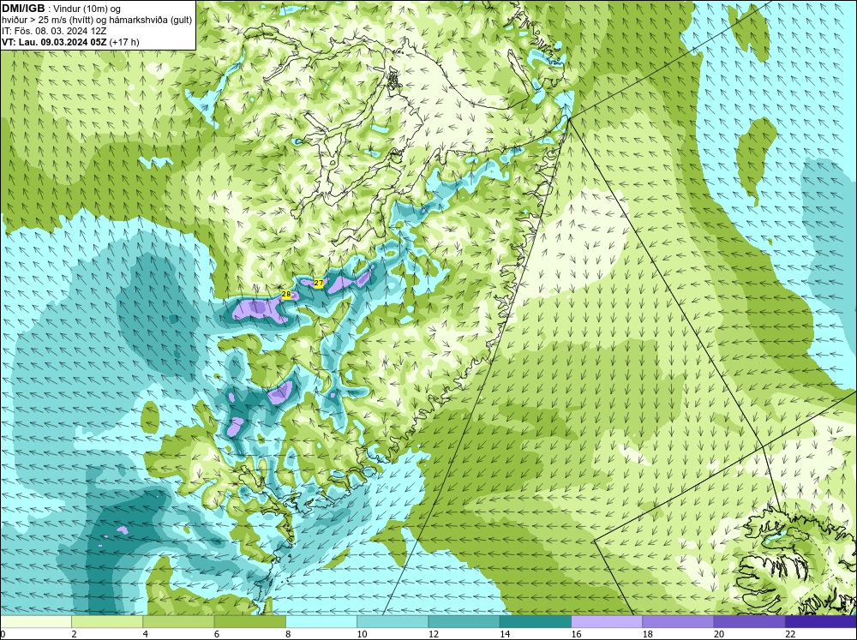Click the 'IT: Fös. 08. 03. 2024 12Z' line

pos(54,31)
